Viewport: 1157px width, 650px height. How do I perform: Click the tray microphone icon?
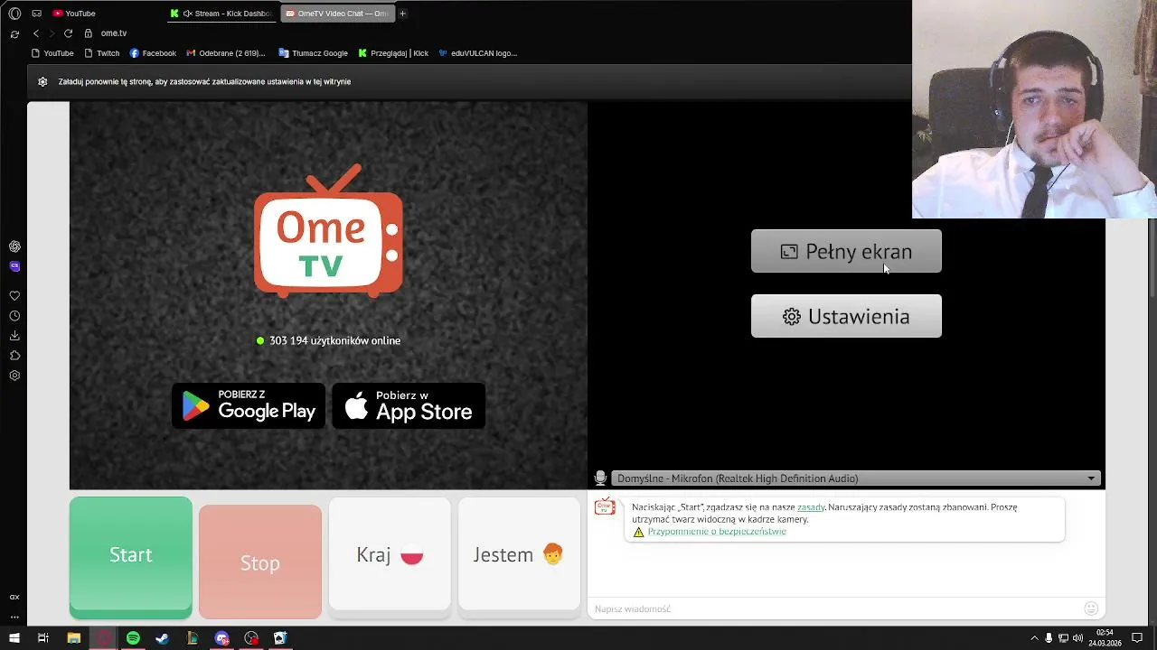pos(1049,638)
